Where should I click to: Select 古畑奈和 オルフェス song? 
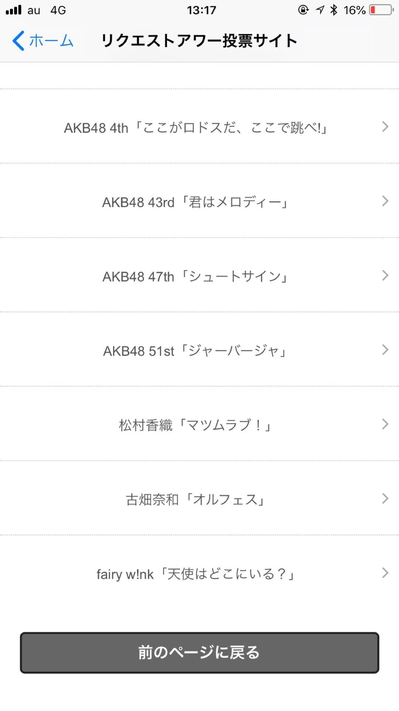[195, 500]
